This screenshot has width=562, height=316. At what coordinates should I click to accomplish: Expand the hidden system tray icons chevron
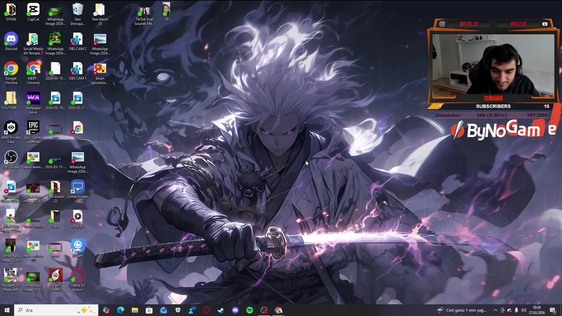coord(496,310)
